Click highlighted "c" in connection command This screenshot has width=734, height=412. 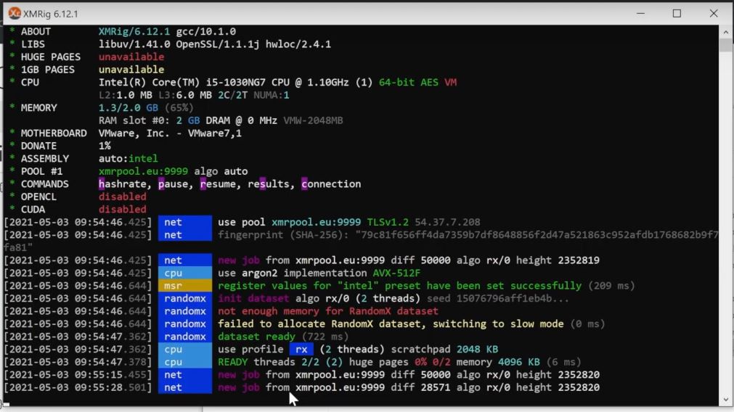point(305,184)
